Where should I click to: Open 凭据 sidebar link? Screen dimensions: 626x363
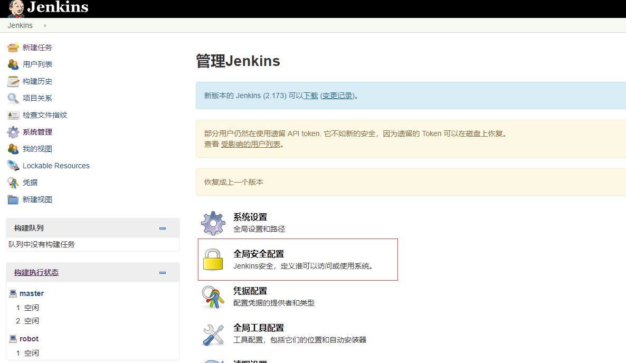pyautogui.click(x=30, y=183)
